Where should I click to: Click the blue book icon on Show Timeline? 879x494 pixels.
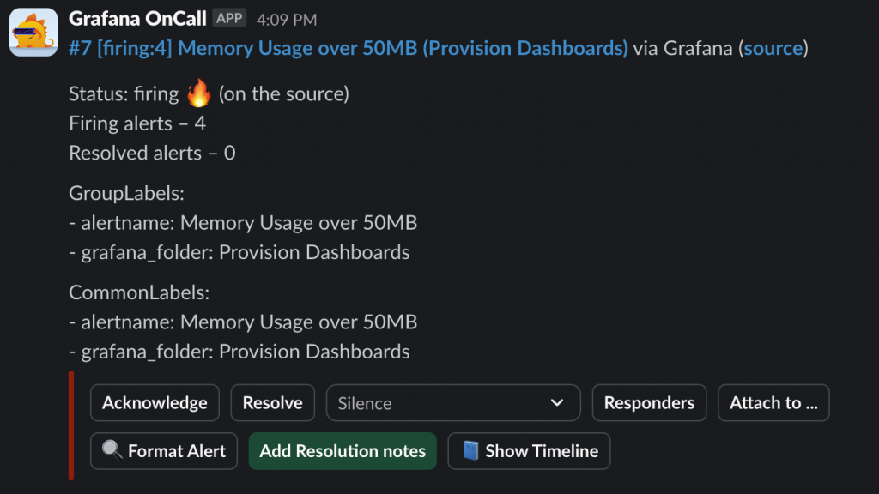(470, 451)
